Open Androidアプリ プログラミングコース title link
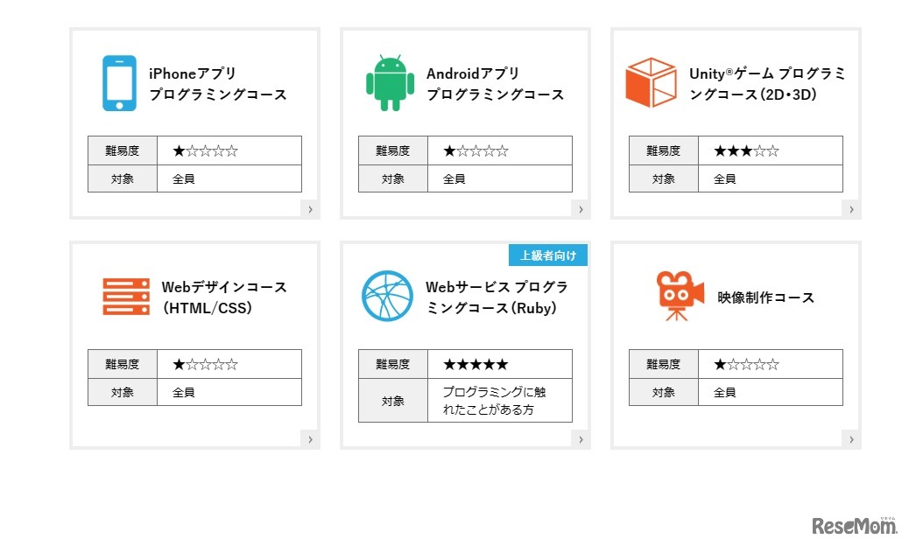This screenshot has height=546, width=909. (x=495, y=84)
